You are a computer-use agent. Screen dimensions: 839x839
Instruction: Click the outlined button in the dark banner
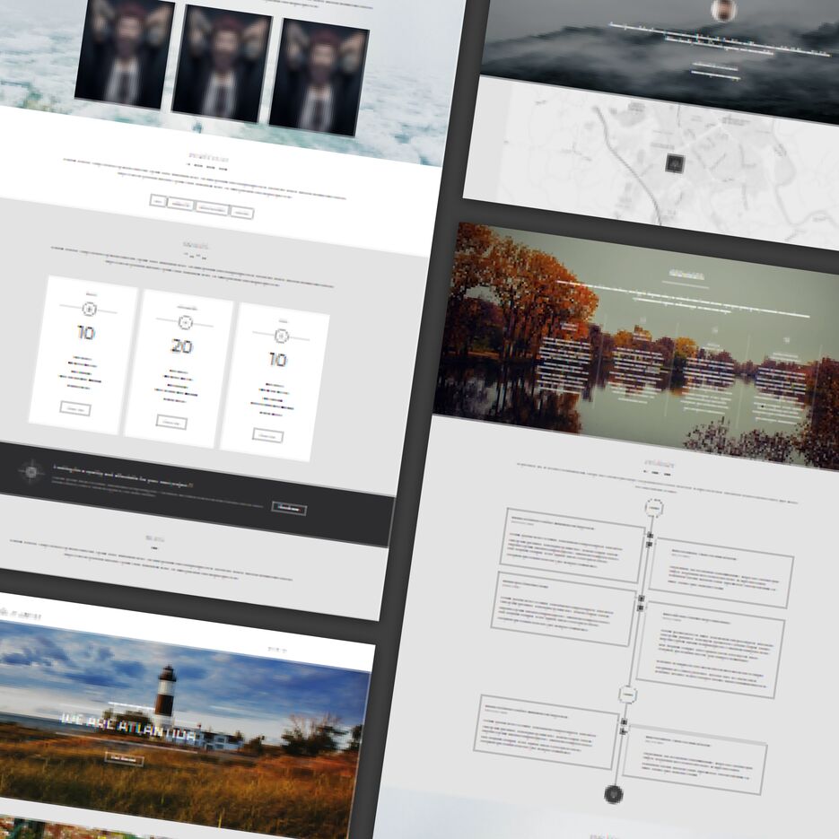tap(289, 508)
